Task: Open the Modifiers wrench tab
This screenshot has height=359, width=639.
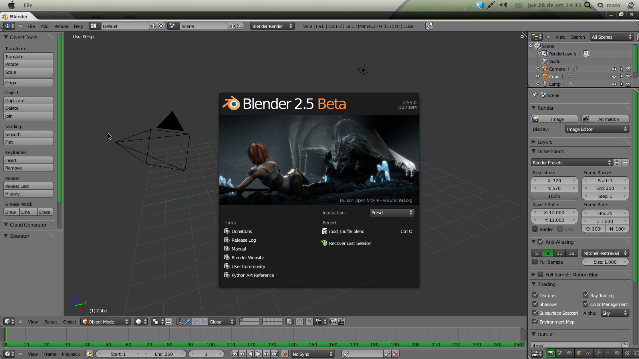Action: click(598, 353)
